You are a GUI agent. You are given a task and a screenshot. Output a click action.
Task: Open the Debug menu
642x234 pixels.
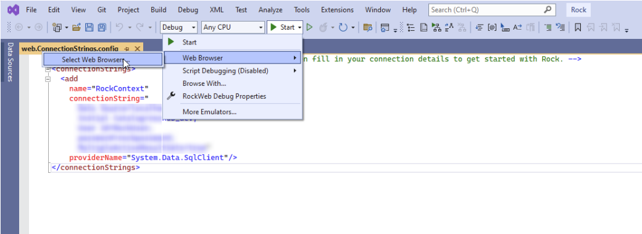tap(188, 9)
